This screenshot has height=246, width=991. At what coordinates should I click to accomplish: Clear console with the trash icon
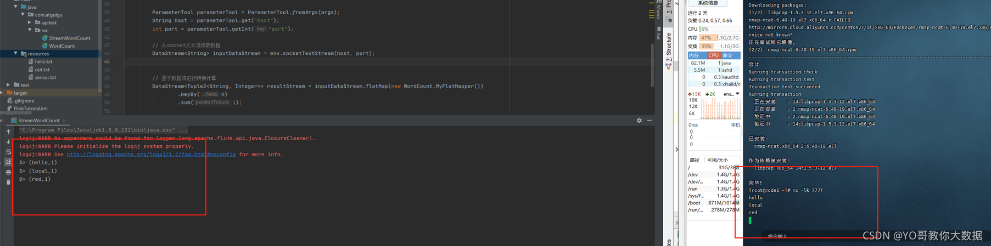coord(8,182)
